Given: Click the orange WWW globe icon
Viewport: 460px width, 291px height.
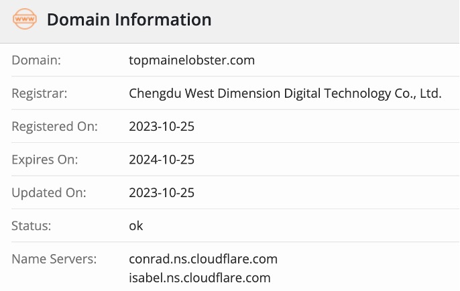Looking at the screenshot, I should pos(25,19).
